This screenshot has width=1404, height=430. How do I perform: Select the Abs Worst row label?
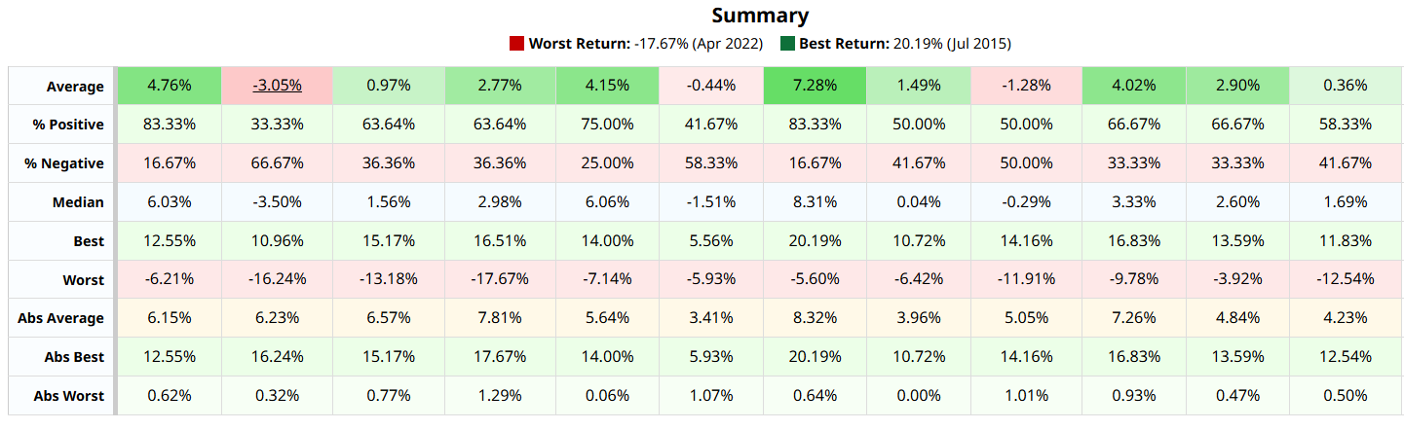68,396
